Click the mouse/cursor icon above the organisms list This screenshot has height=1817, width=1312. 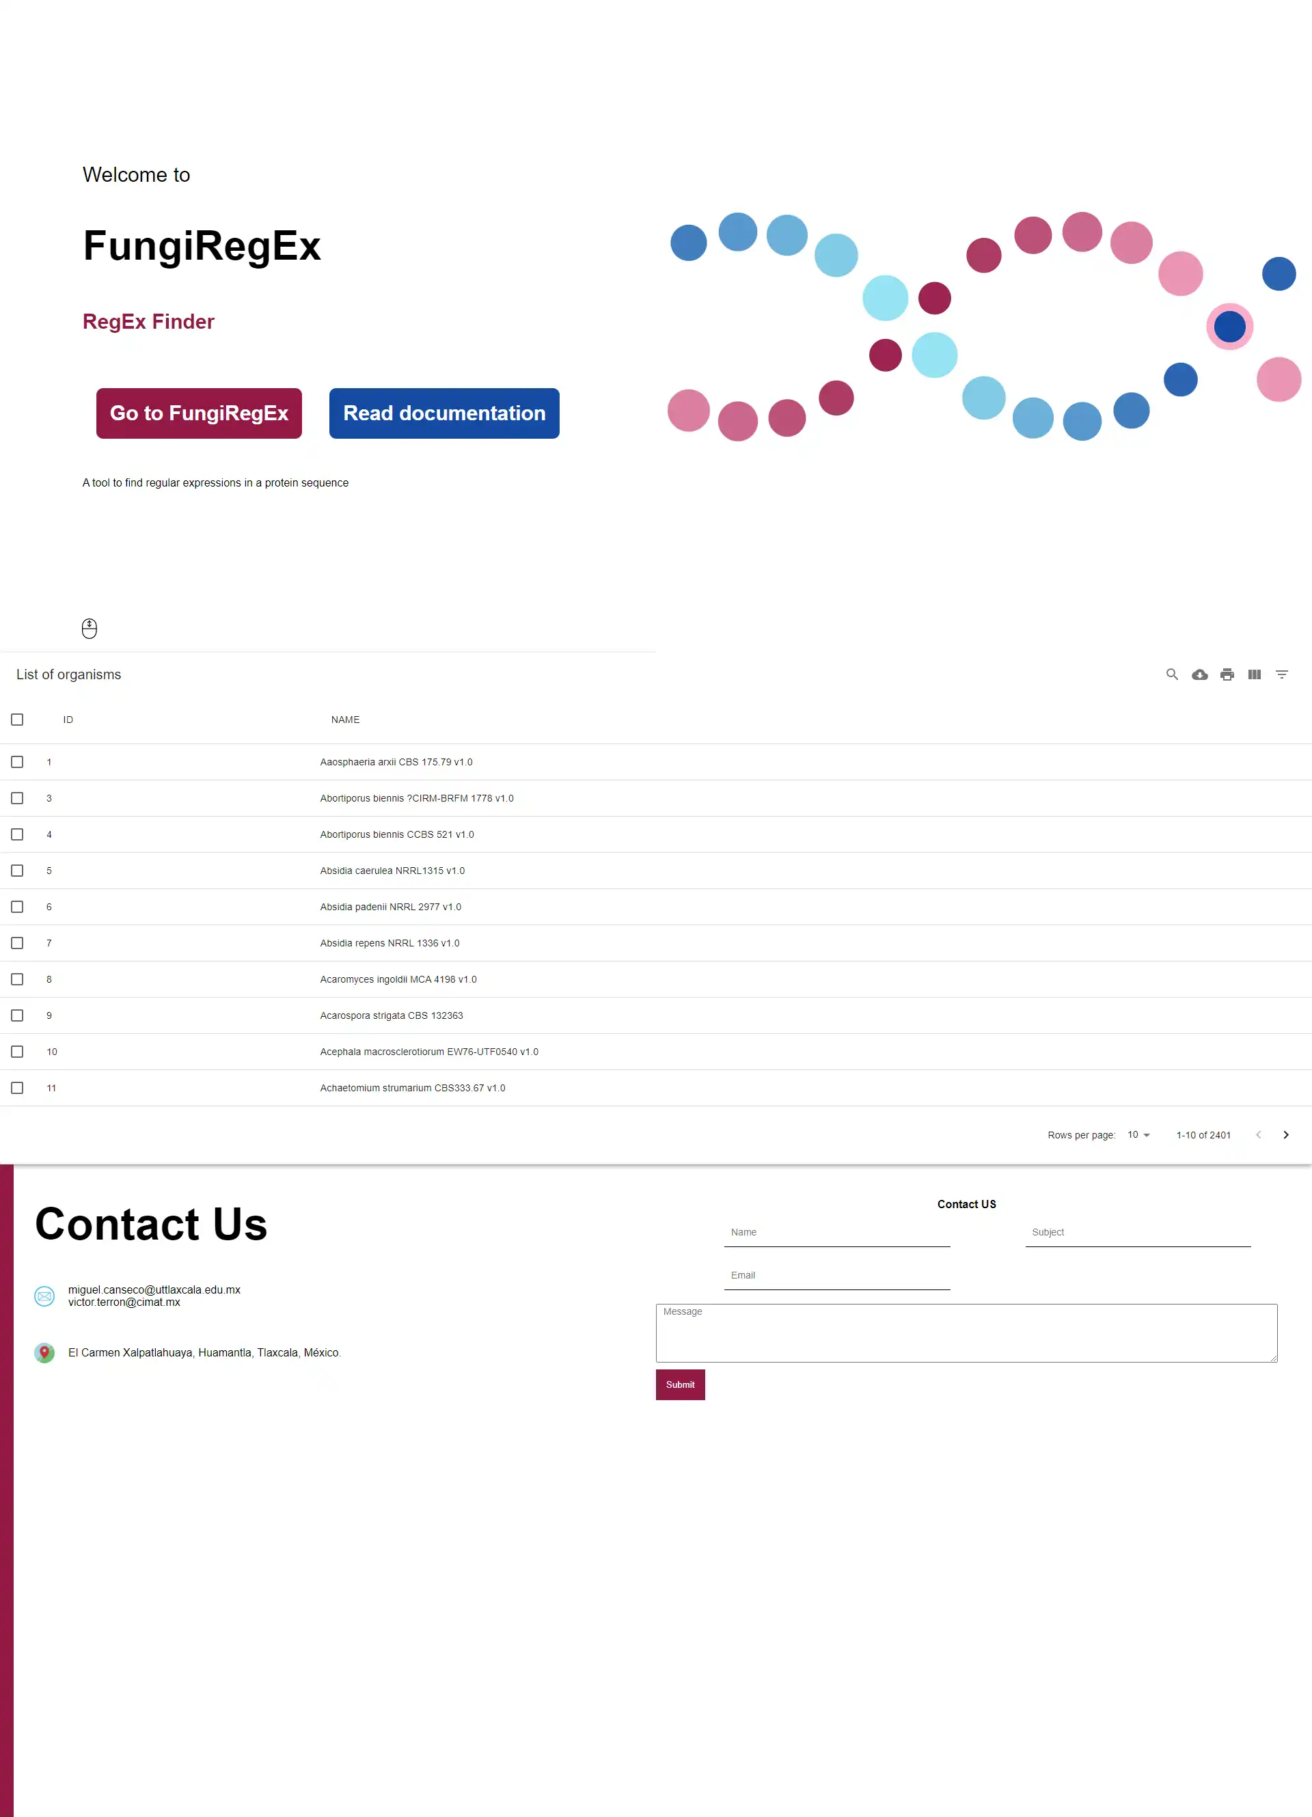click(x=89, y=628)
